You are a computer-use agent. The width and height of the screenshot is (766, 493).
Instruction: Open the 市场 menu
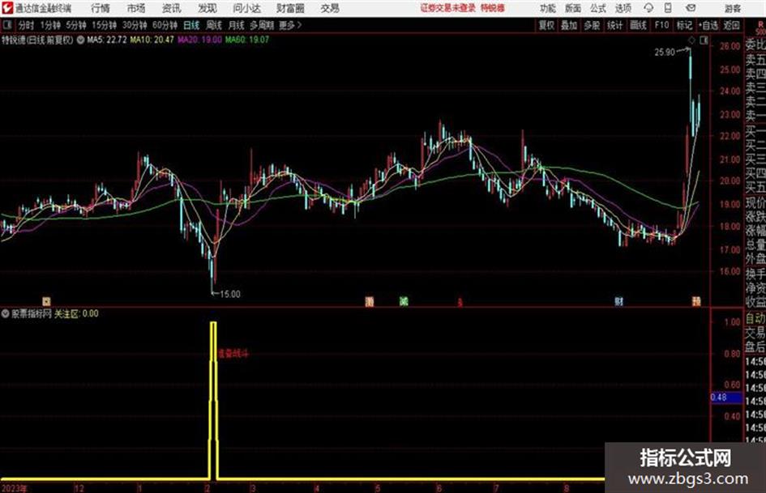pos(136,8)
